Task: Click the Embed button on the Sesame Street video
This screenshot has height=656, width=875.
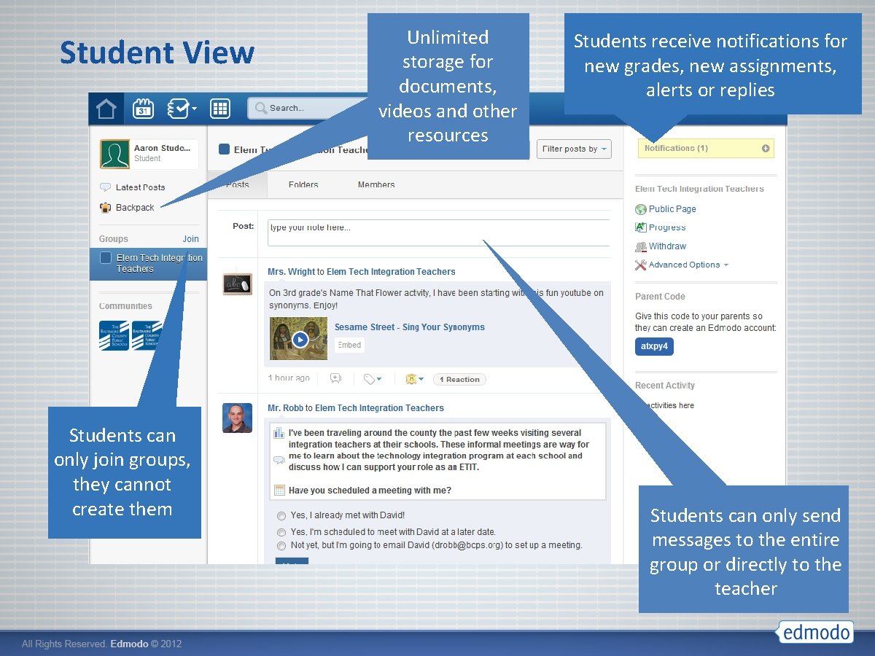Action: coord(349,345)
